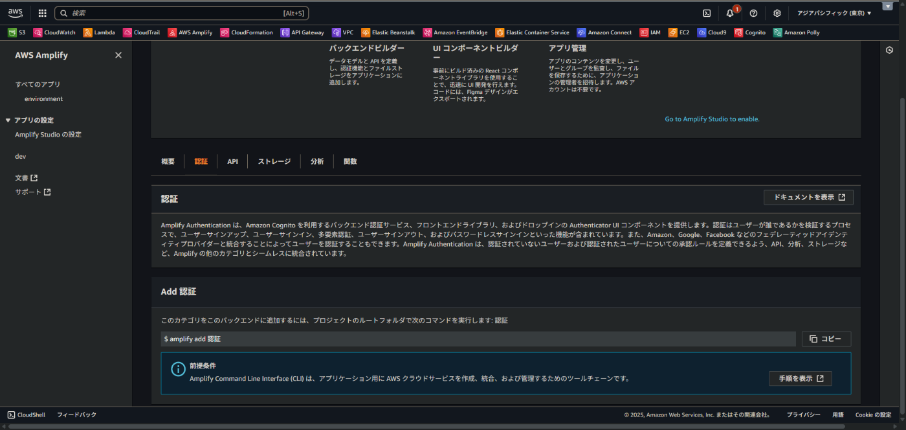Viewport: 906px width, 430px height.
Task: Click the ドキュメントを表示 button
Action: [808, 198]
